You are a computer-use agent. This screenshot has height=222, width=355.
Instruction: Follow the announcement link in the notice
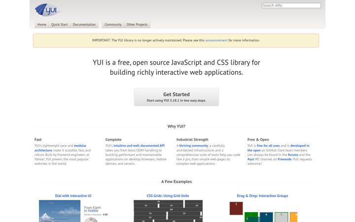(x=216, y=40)
